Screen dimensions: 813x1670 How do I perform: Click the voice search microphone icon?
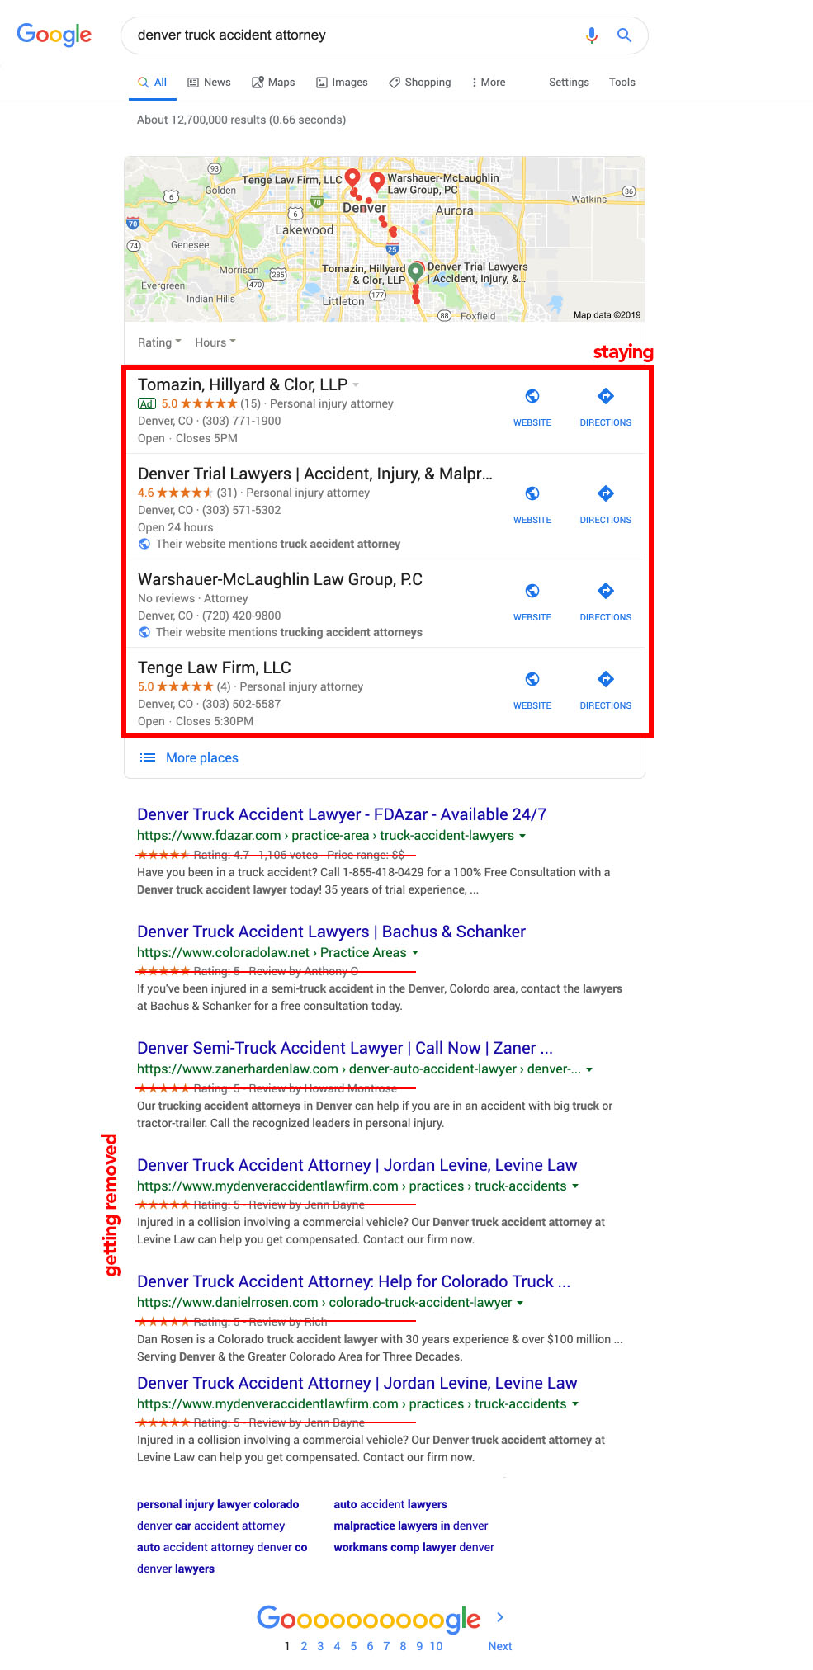[x=591, y=35]
